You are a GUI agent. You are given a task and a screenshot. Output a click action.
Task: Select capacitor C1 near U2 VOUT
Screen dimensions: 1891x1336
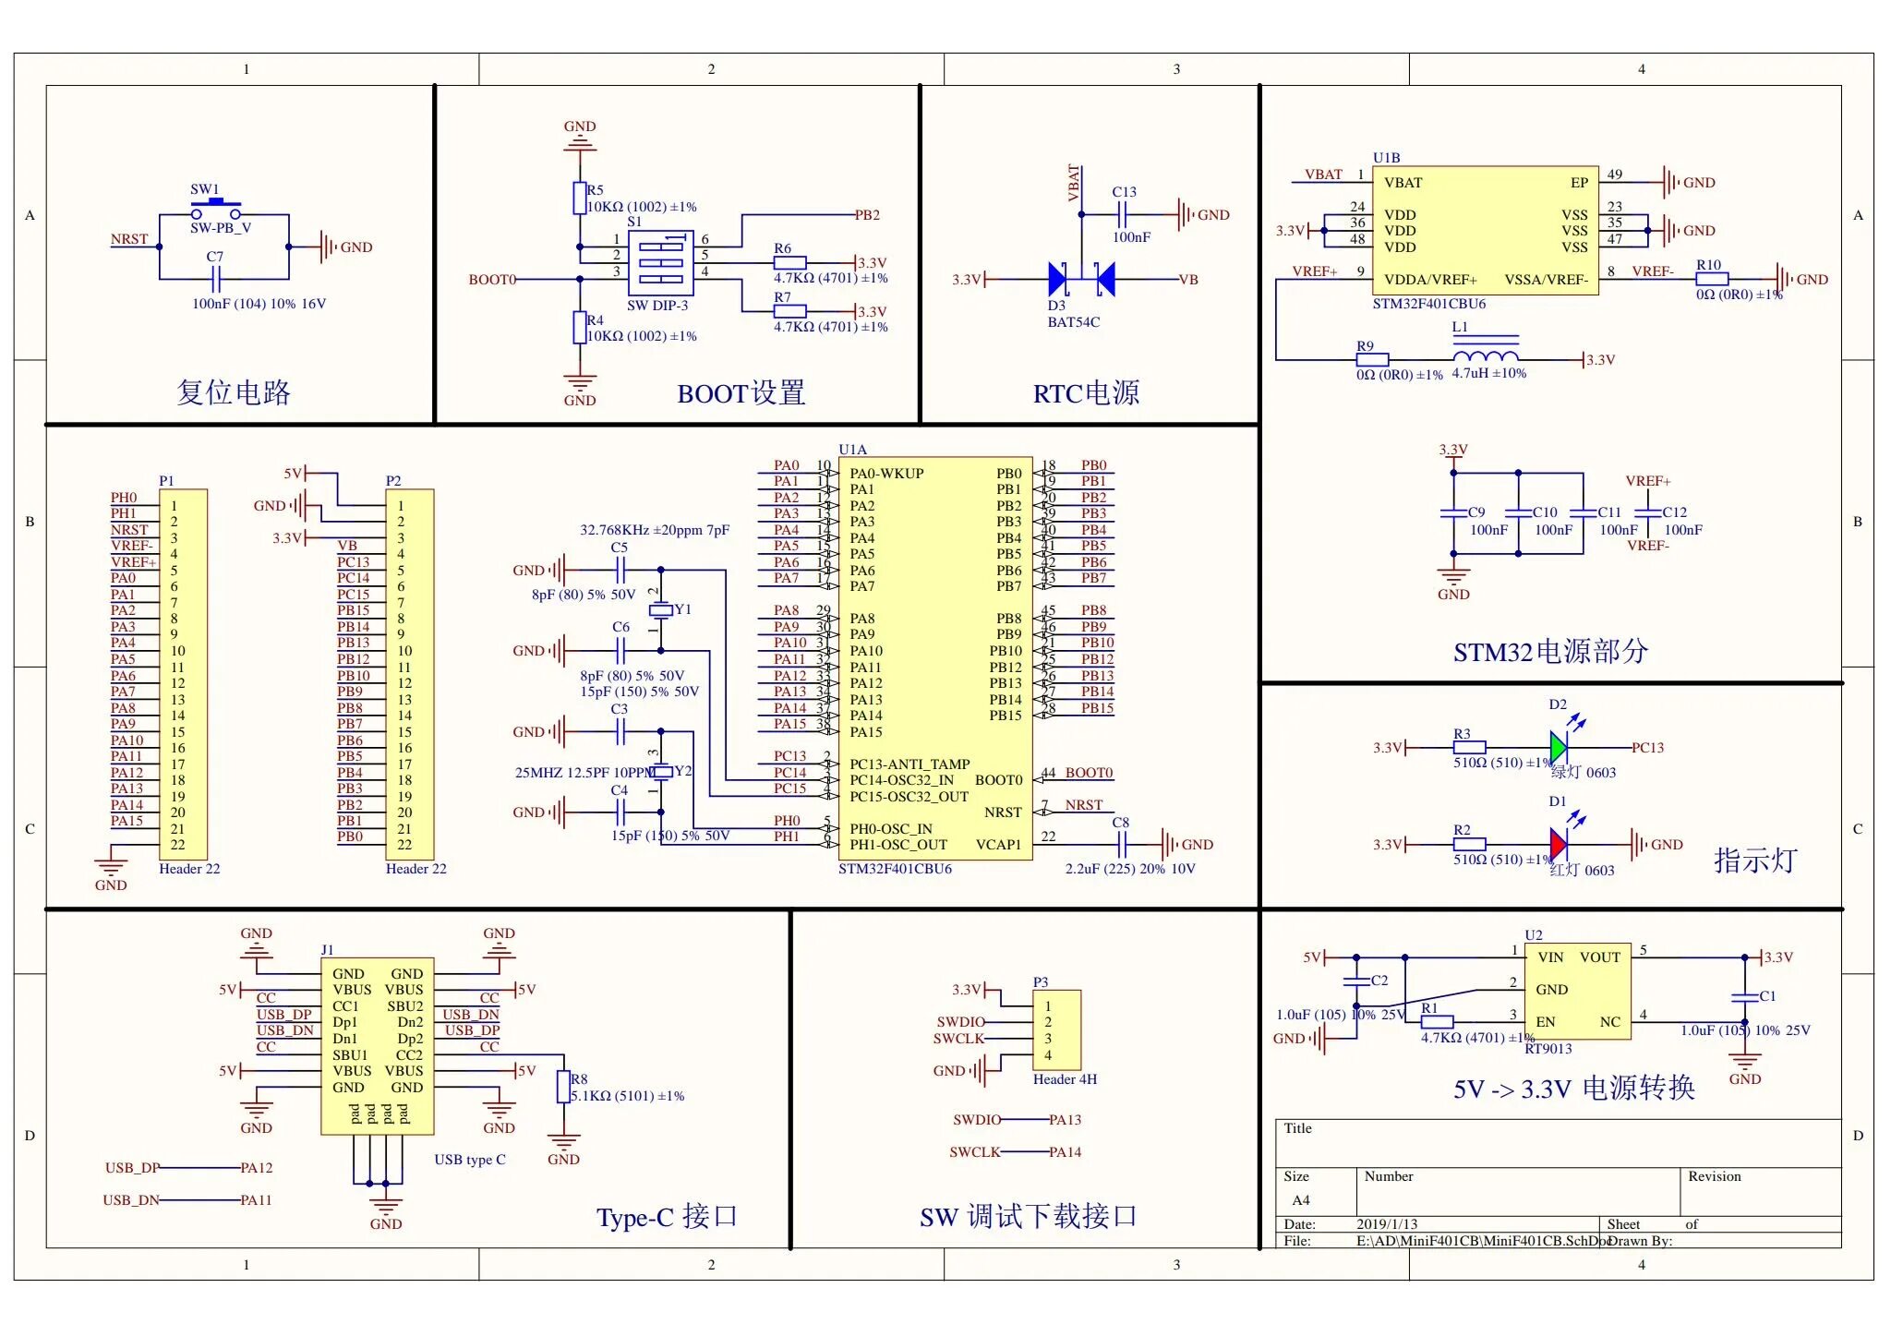pyautogui.click(x=1745, y=996)
